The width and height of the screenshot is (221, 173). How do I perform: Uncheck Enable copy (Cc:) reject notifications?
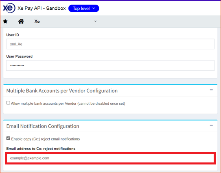(x=8, y=138)
